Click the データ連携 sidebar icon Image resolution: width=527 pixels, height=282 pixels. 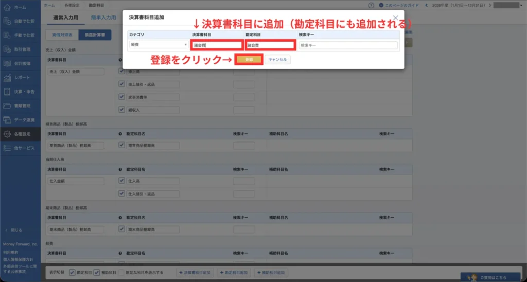pos(7,120)
